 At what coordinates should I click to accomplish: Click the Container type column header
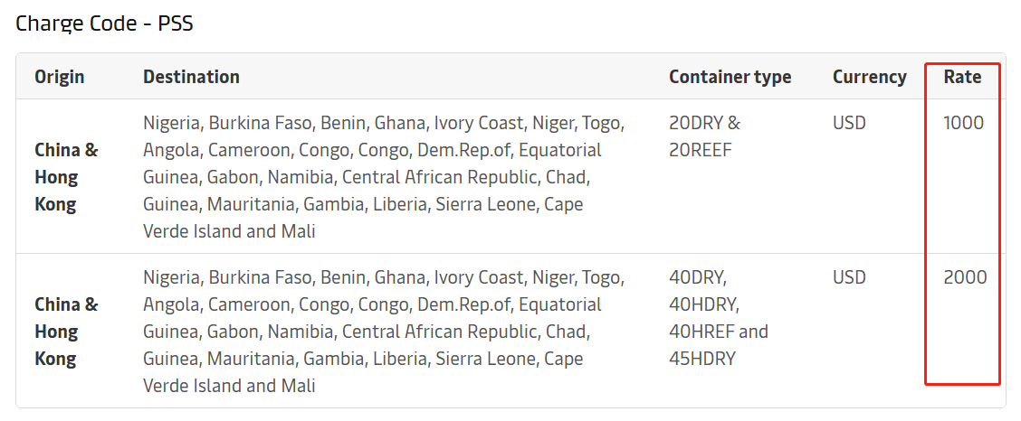coord(730,77)
